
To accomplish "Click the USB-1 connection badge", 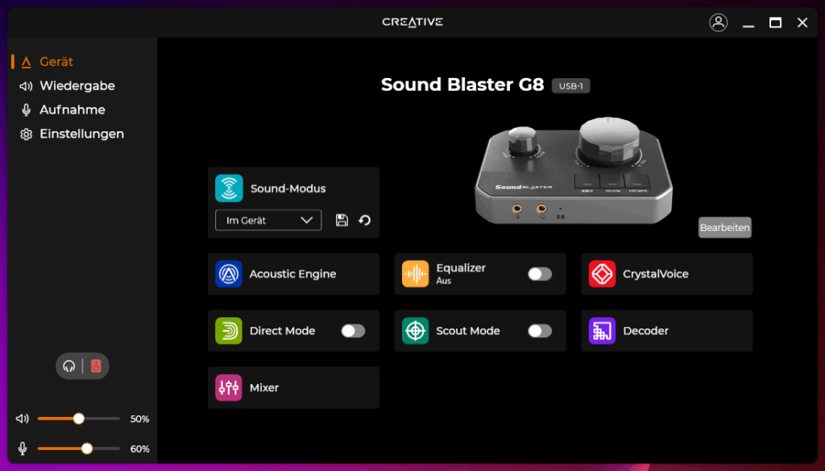I will [x=570, y=86].
